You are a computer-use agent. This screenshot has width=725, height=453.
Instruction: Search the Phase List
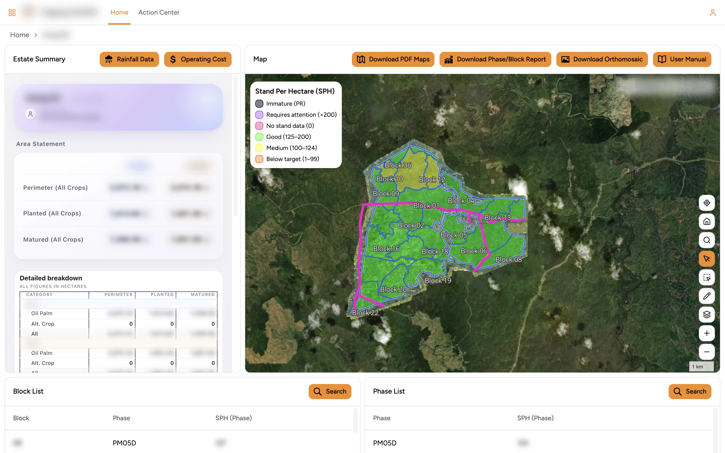[690, 391]
